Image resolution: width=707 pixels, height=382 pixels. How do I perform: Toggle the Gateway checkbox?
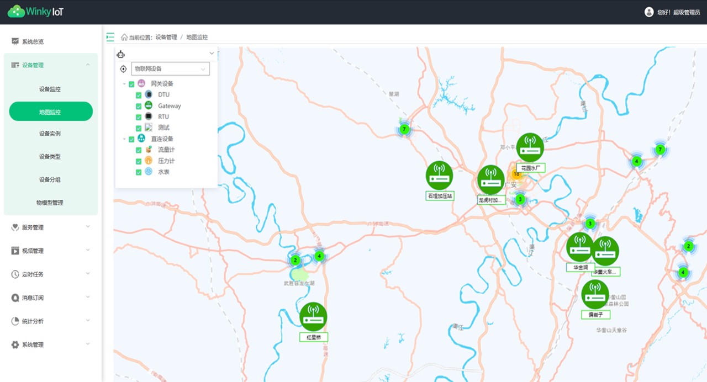[139, 106]
